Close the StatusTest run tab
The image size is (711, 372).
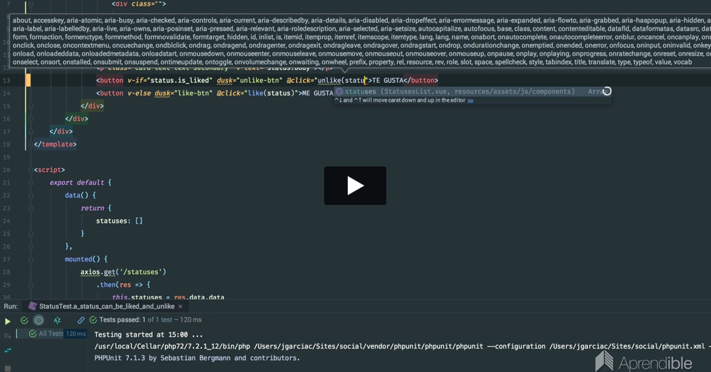(x=180, y=307)
